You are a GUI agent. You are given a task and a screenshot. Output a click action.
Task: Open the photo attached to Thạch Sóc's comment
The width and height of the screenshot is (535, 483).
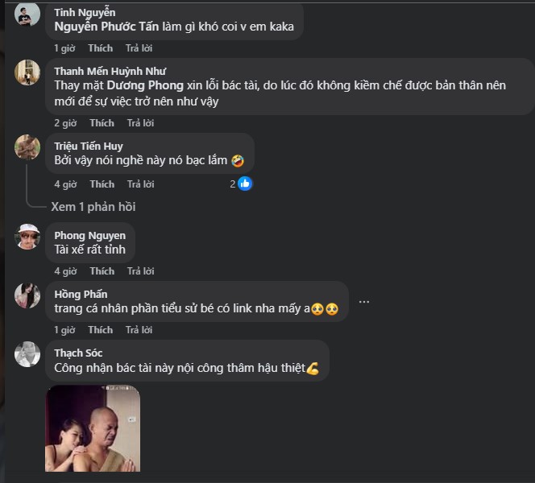(93, 428)
